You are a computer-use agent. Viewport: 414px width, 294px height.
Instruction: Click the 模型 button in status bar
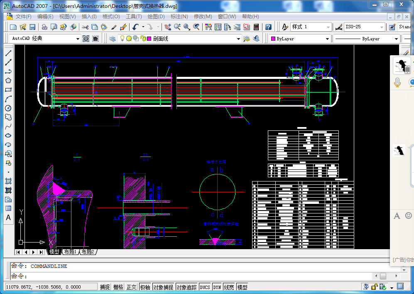click(242, 287)
